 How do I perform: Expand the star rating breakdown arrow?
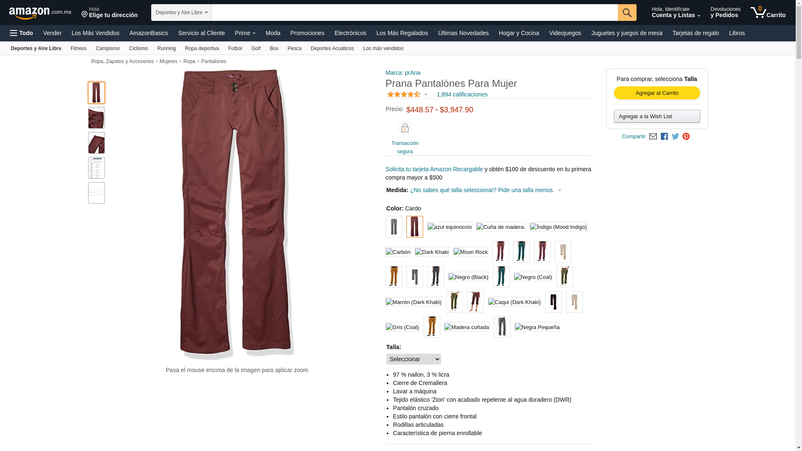tap(426, 94)
